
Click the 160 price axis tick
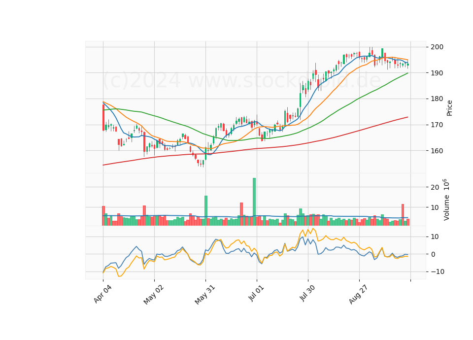pos(437,151)
